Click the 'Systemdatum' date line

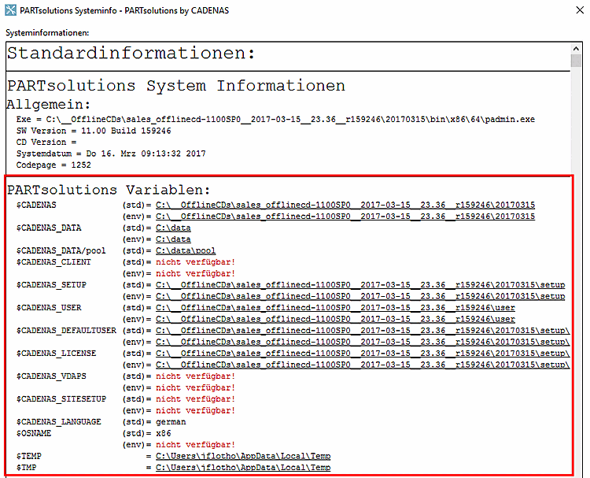111,154
